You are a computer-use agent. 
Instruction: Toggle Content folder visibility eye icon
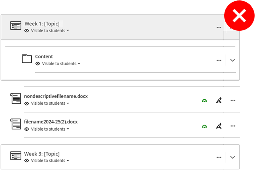[38, 64]
